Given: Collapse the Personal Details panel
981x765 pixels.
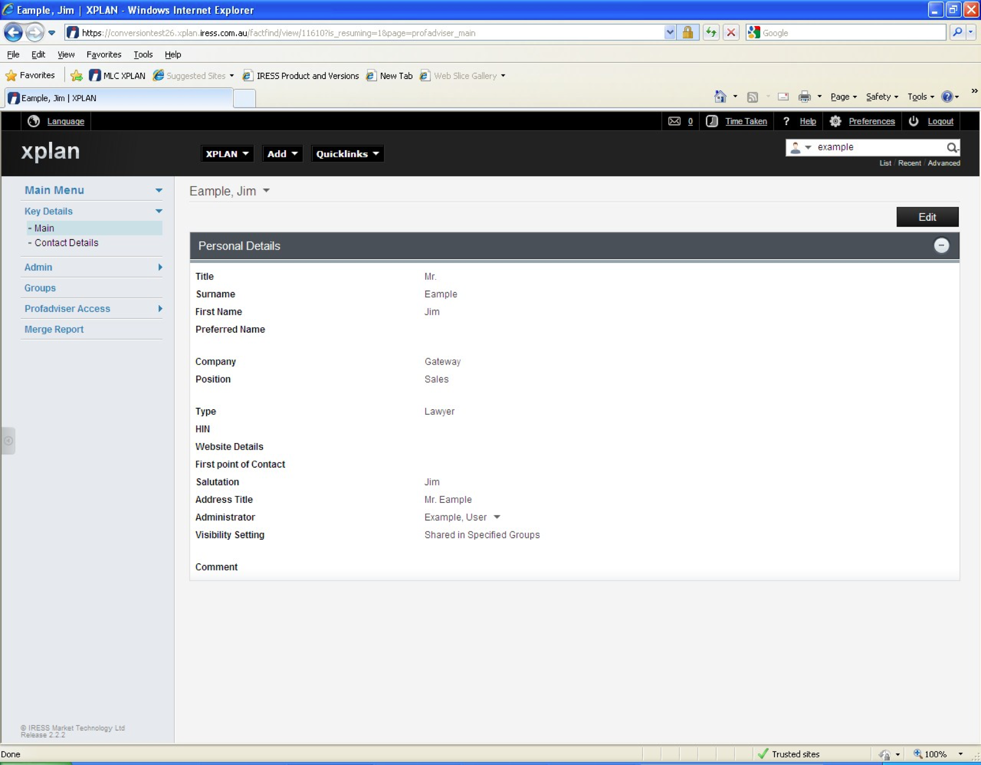Looking at the screenshot, I should coord(941,245).
